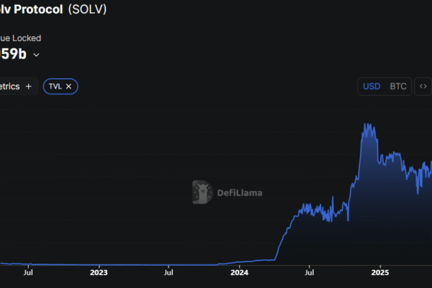Click the first Jul label on the axis
Image resolution: width=432 pixels, height=288 pixels.
27,273
